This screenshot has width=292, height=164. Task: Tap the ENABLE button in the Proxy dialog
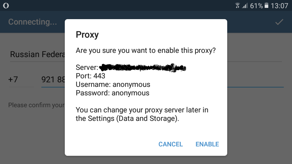click(x=207, y=144)
